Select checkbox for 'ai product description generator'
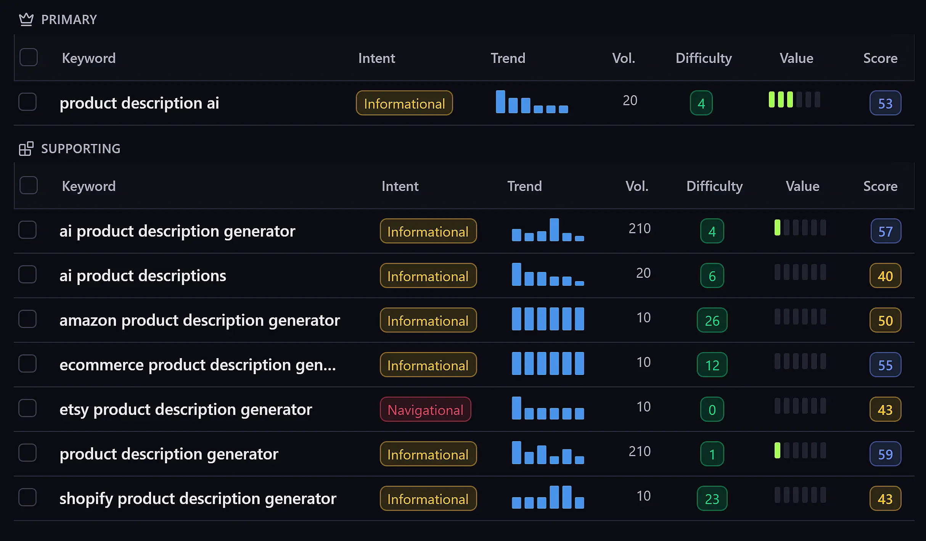926x541 pixels. pyautogui.click(x=27, y=230)
